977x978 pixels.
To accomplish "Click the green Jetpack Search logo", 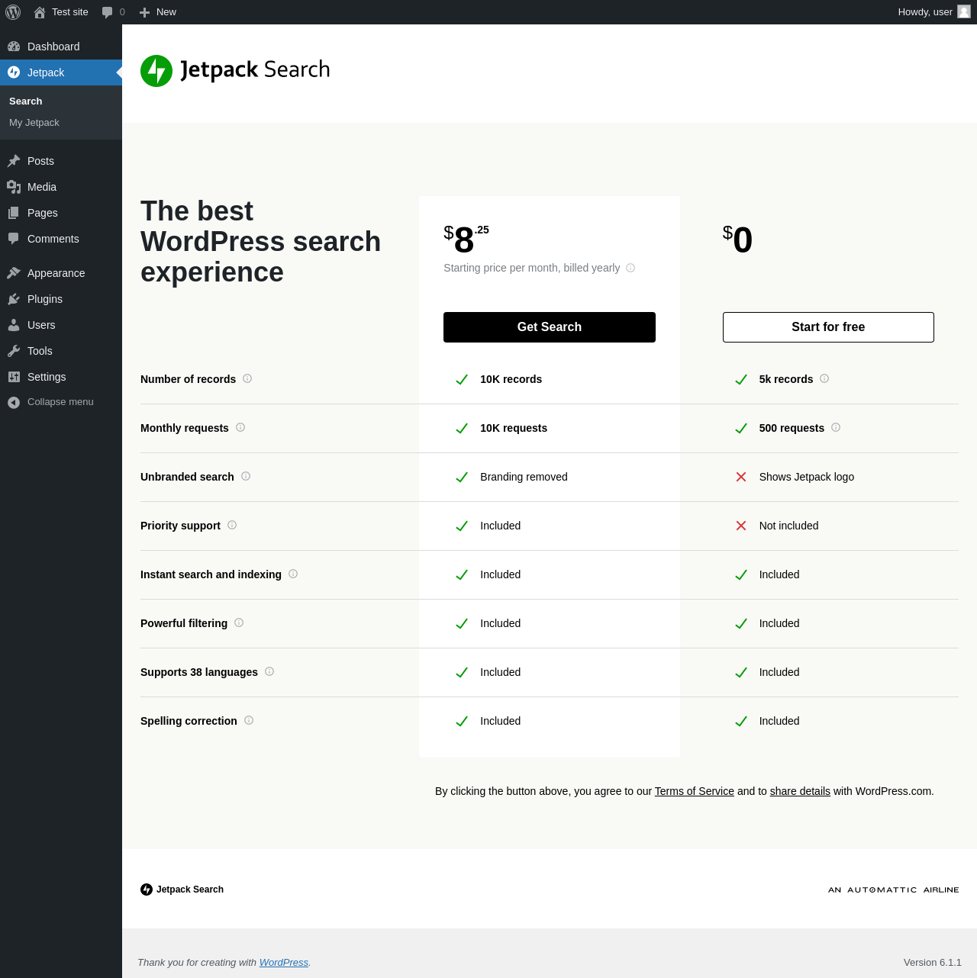I will [x=235, y=70].
